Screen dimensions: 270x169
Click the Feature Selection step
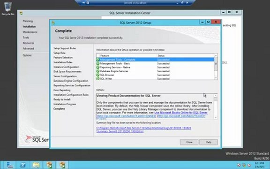(63, 58)
